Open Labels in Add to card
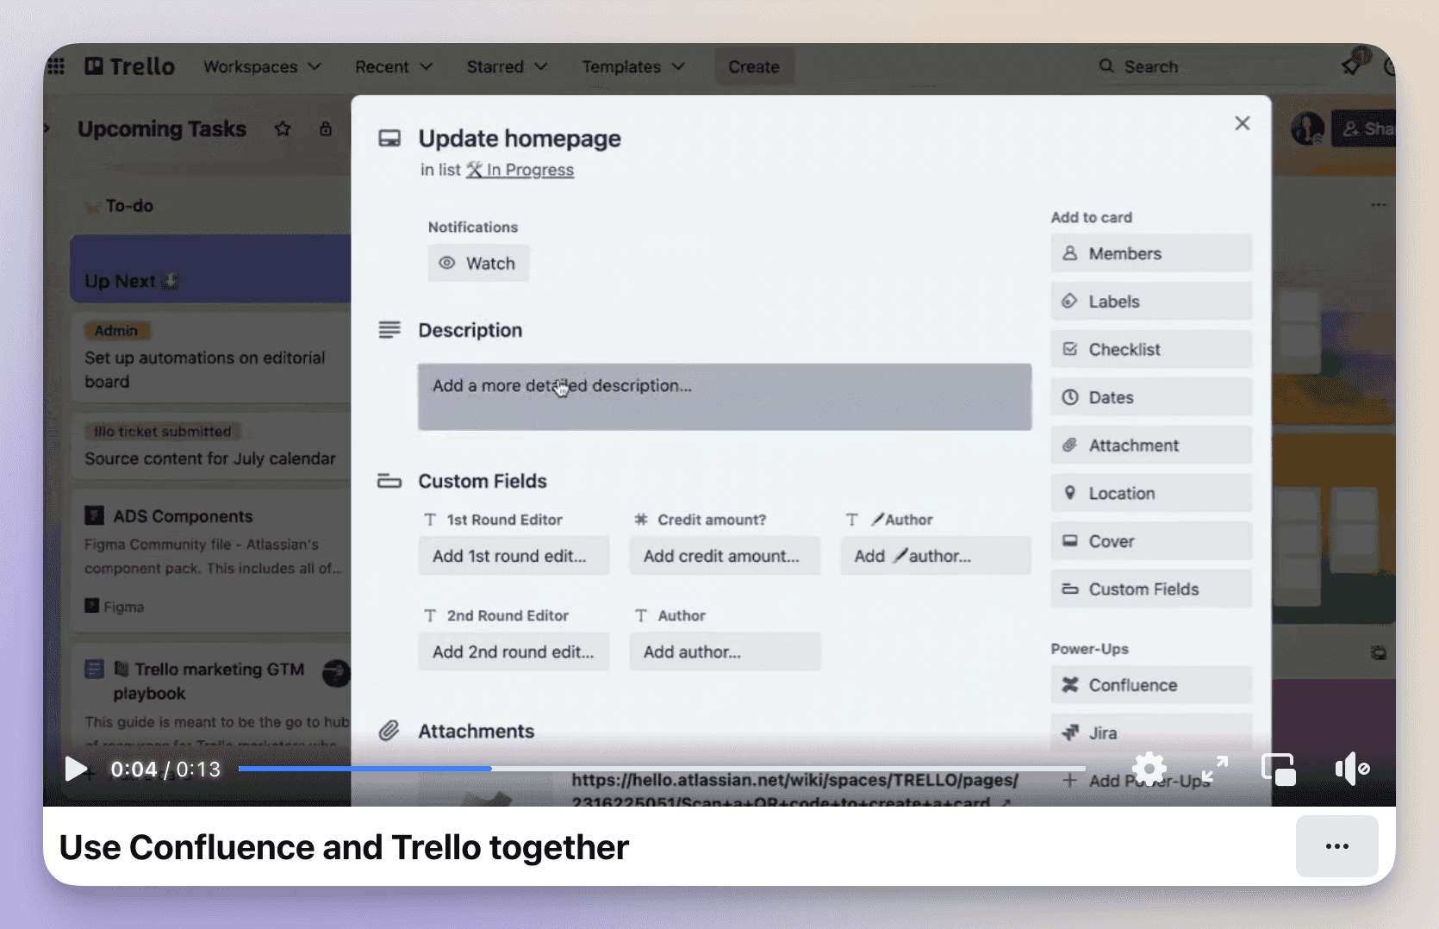Image resolution: width=1439 pixels, height=929 pixels. point(1151,302)
